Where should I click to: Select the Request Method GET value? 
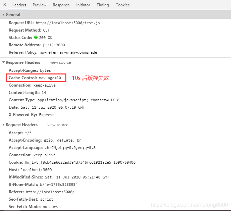(46, 31)
